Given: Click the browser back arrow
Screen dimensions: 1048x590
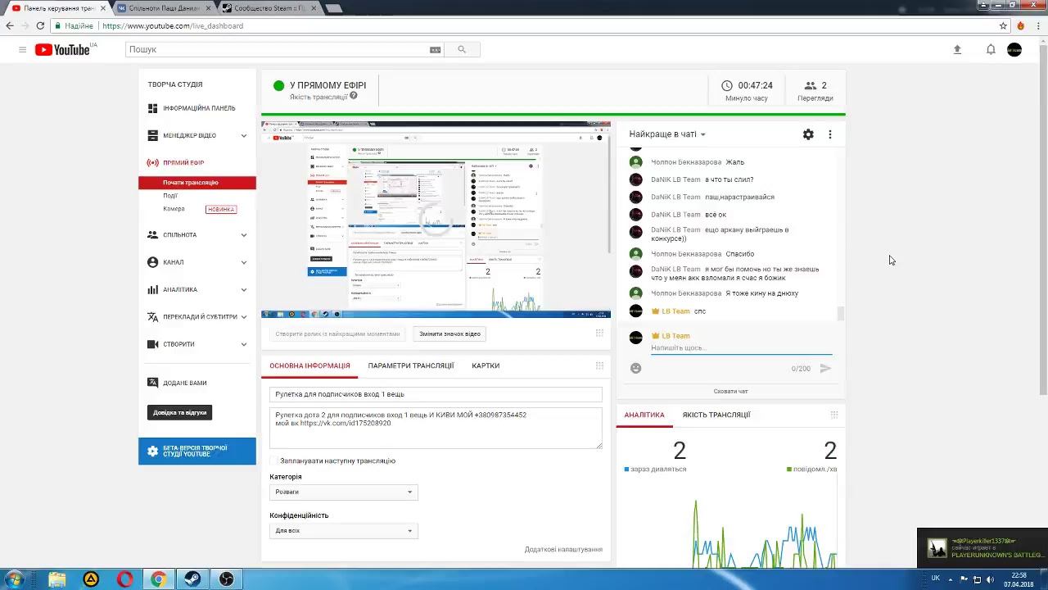Looking at the screenshot, I should point(10,26).
